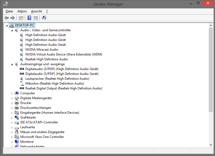Screen dimensions: 215x156
Task: Click the Back arrow toolbar icon
Action: click(x=6, y=18)
